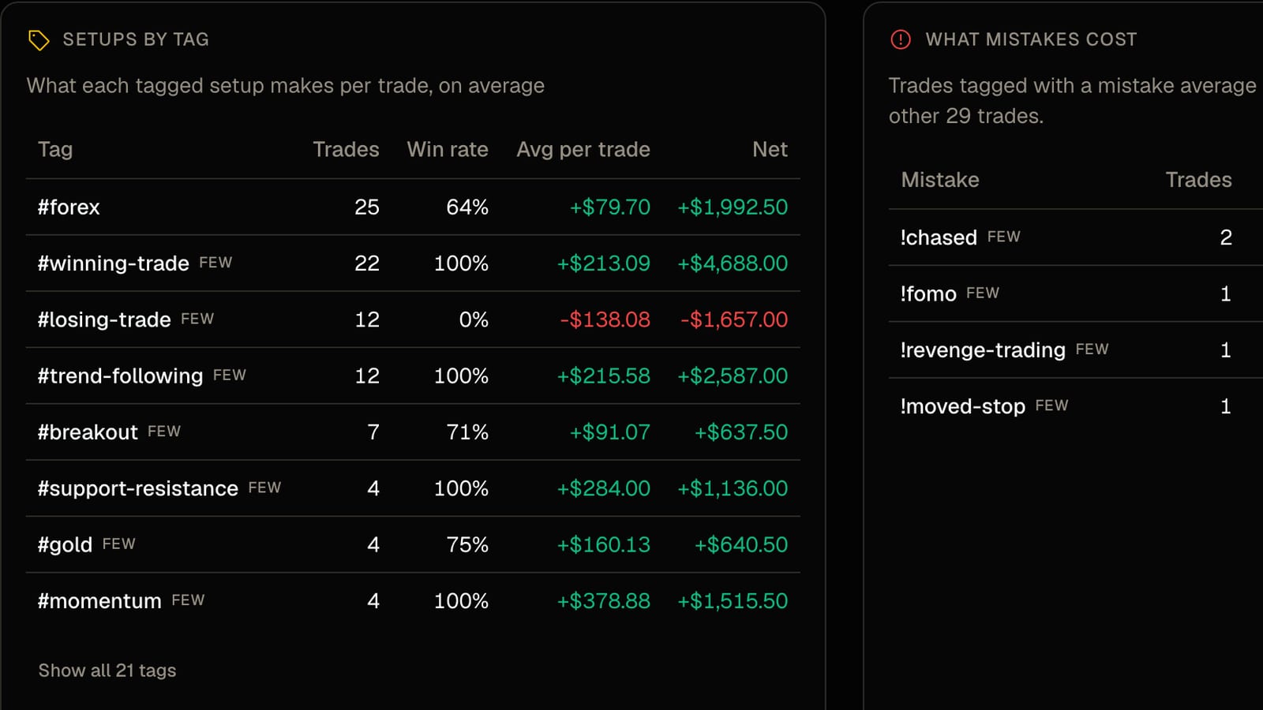Viewport: 1263px width, 710px height.
Task: Click the yellow tag icon beside Setups By Tag
Action: coord(39,39)
